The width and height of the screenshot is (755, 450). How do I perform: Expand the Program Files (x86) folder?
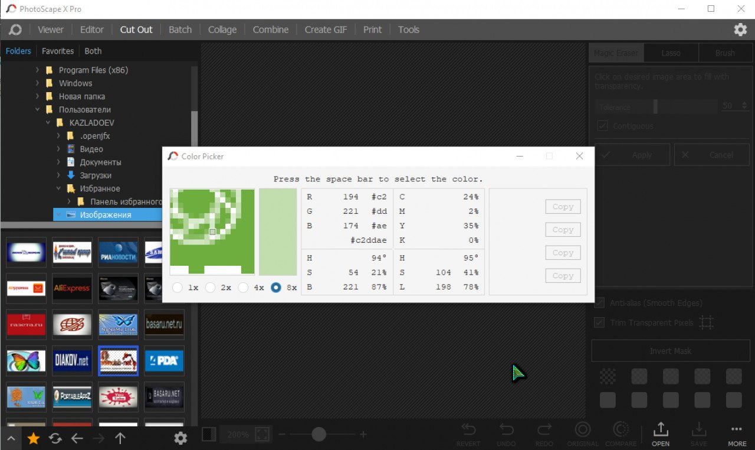coord(38,70)
